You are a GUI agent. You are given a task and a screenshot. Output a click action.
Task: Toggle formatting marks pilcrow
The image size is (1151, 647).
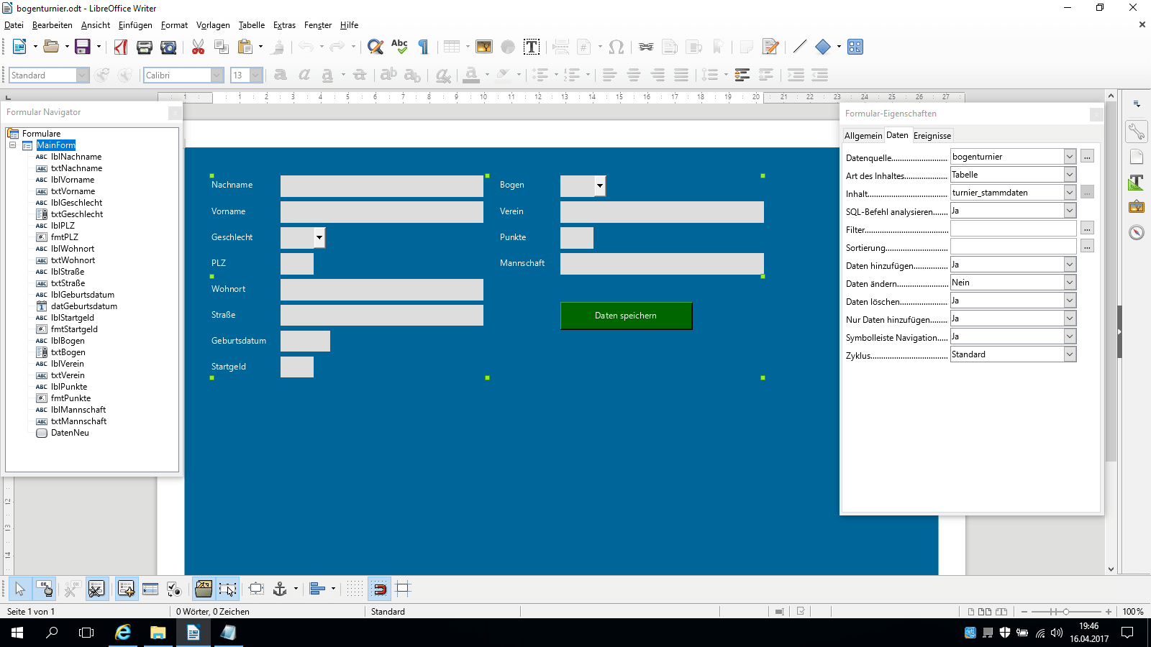pyautogui.click(x=424, y=47)
